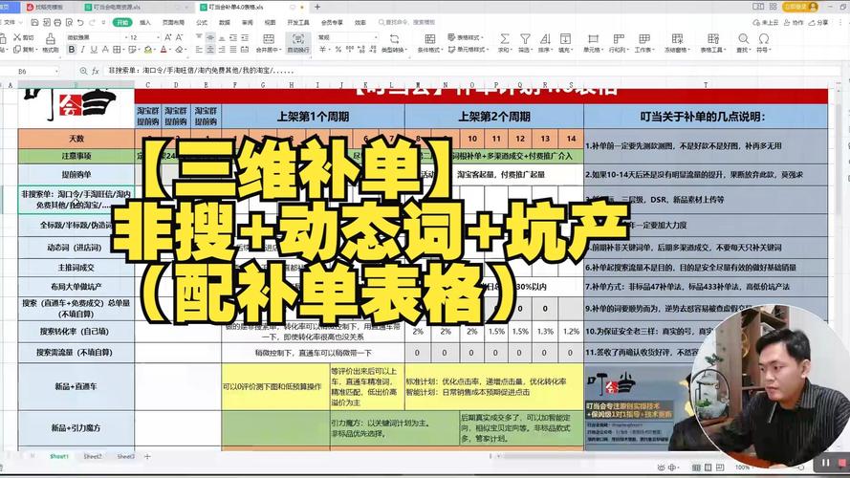Toggle bottom vertical alignment
Viewport: 850px width, 478px height.
point(222,37)
